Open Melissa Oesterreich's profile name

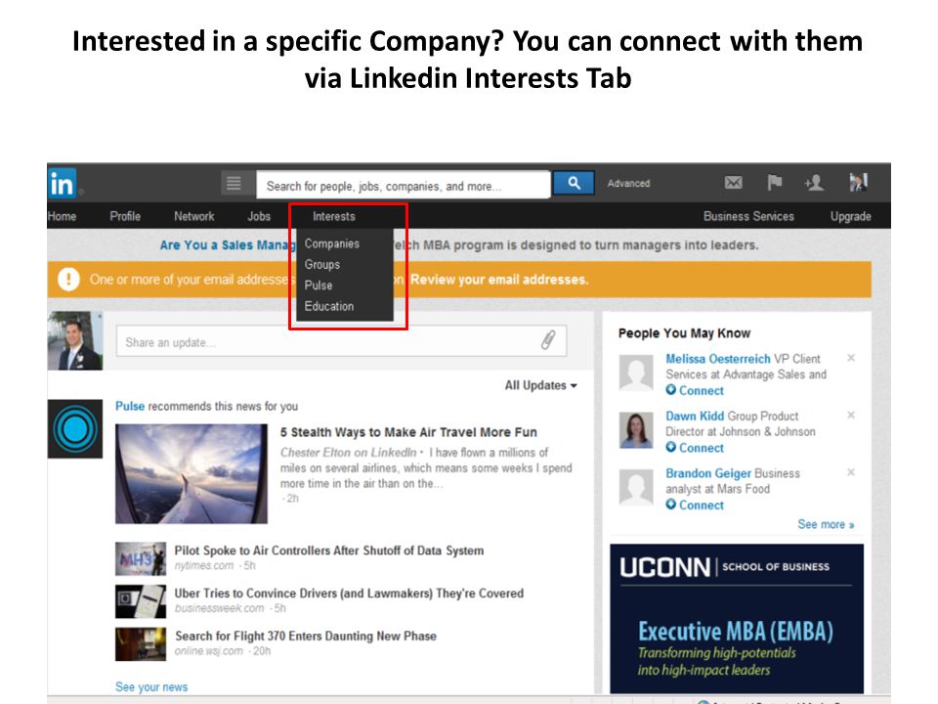click(718, 359)
